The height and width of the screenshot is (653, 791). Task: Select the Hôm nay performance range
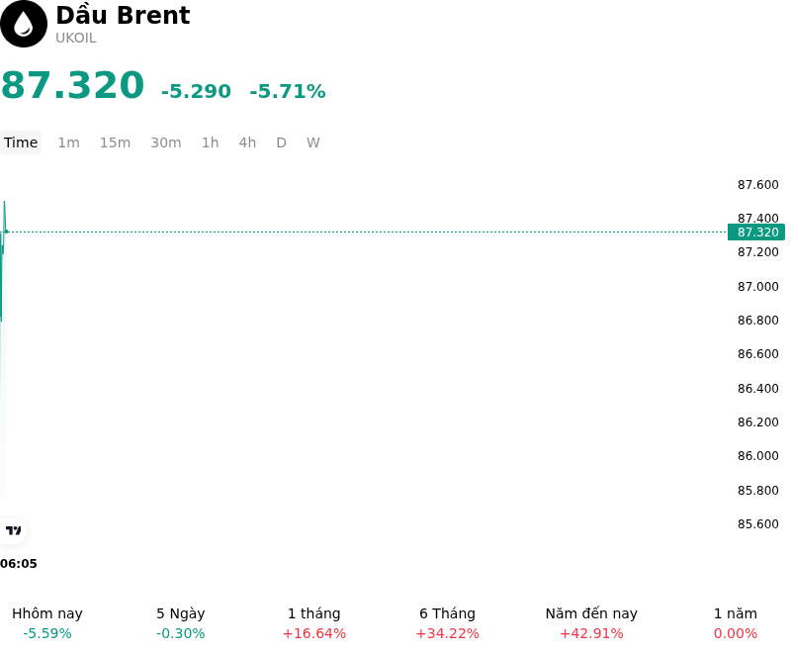coord(47,623)
